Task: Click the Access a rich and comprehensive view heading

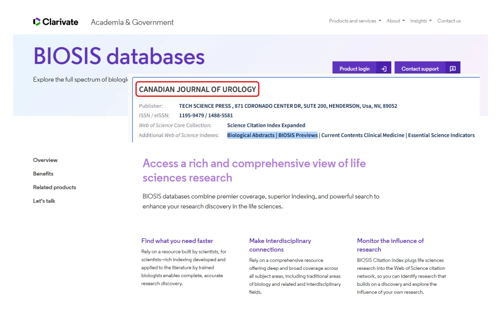Action: pyautogui.click(x=254, y=171)
